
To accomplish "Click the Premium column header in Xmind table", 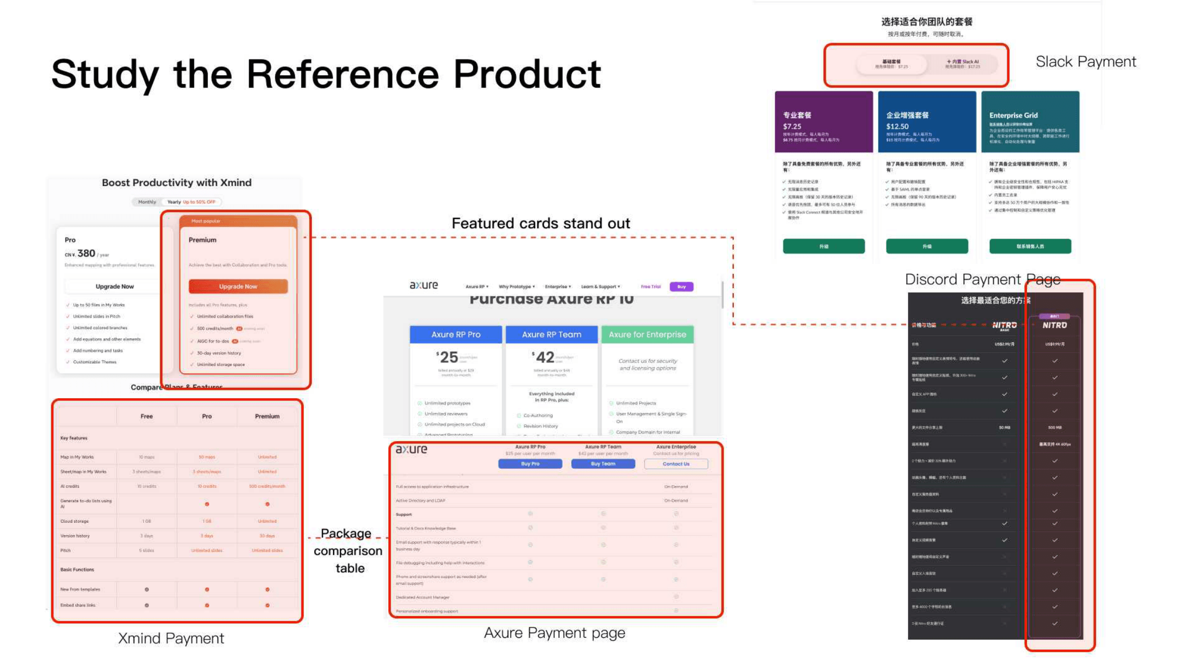I will click(x=267, y=416).
